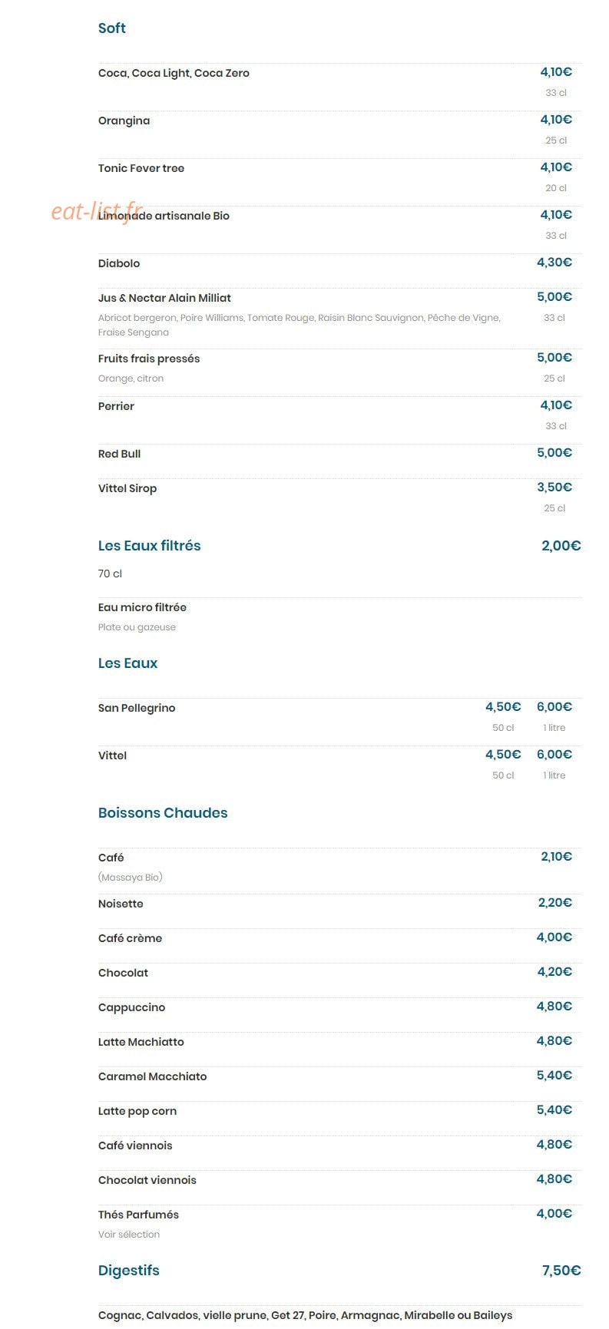Click the Cappuccino item
This screenshot has height=1329, width=609.
tap(131, 1007)
